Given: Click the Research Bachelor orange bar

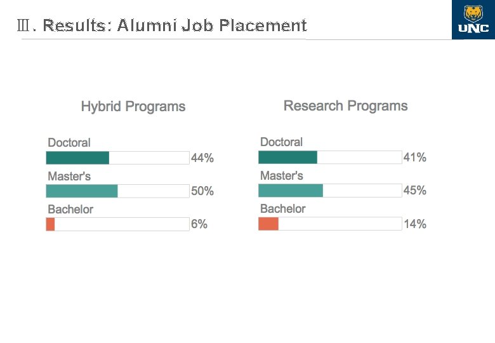Looking at the screenshot, I should pos(268,224).
